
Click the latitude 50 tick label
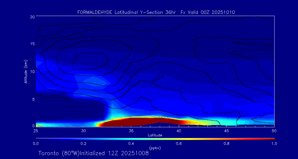(x=274, y=131)
